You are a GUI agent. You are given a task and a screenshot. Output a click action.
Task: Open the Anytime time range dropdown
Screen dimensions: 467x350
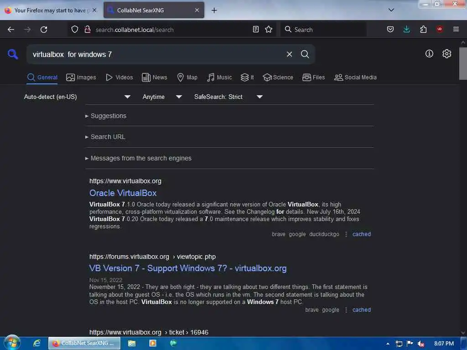[x=162, y=97]
